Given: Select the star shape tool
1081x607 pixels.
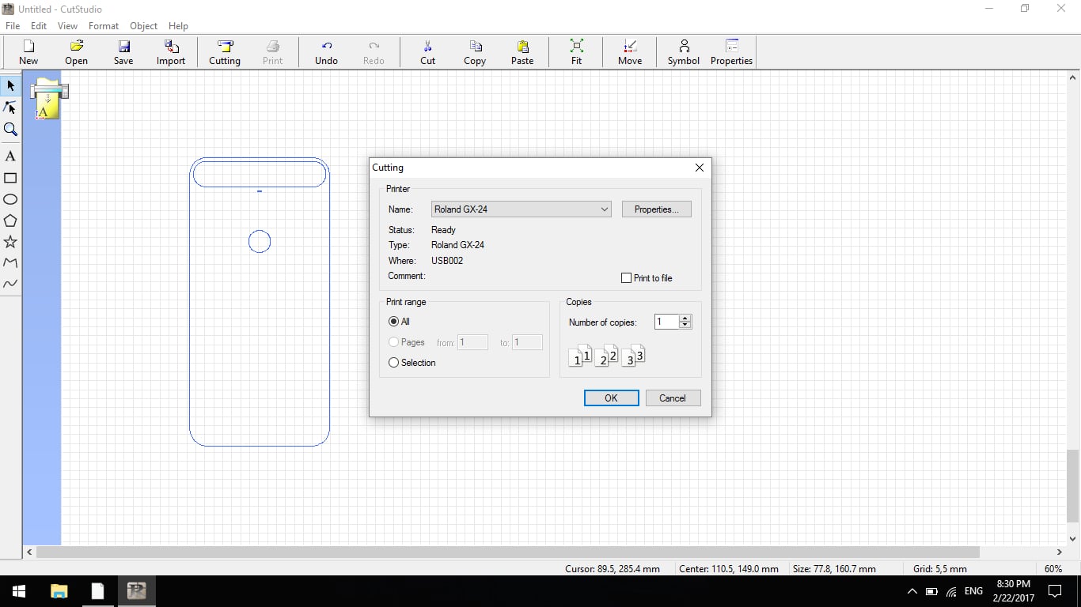Looking at the screenshot, I should pyautogui.click(x=10, y=242).
